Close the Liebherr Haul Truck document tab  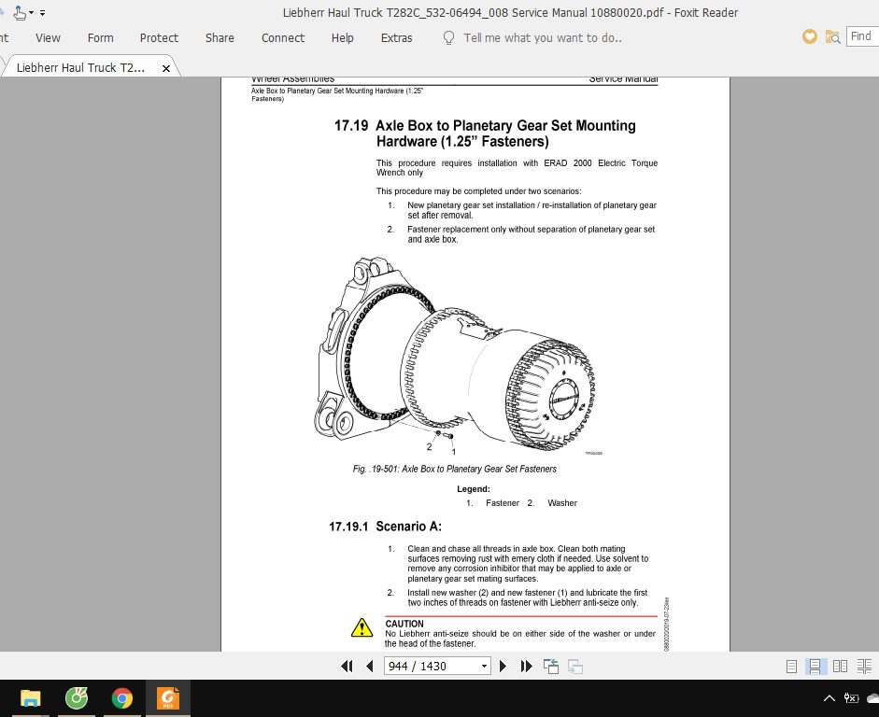[166, 66]
